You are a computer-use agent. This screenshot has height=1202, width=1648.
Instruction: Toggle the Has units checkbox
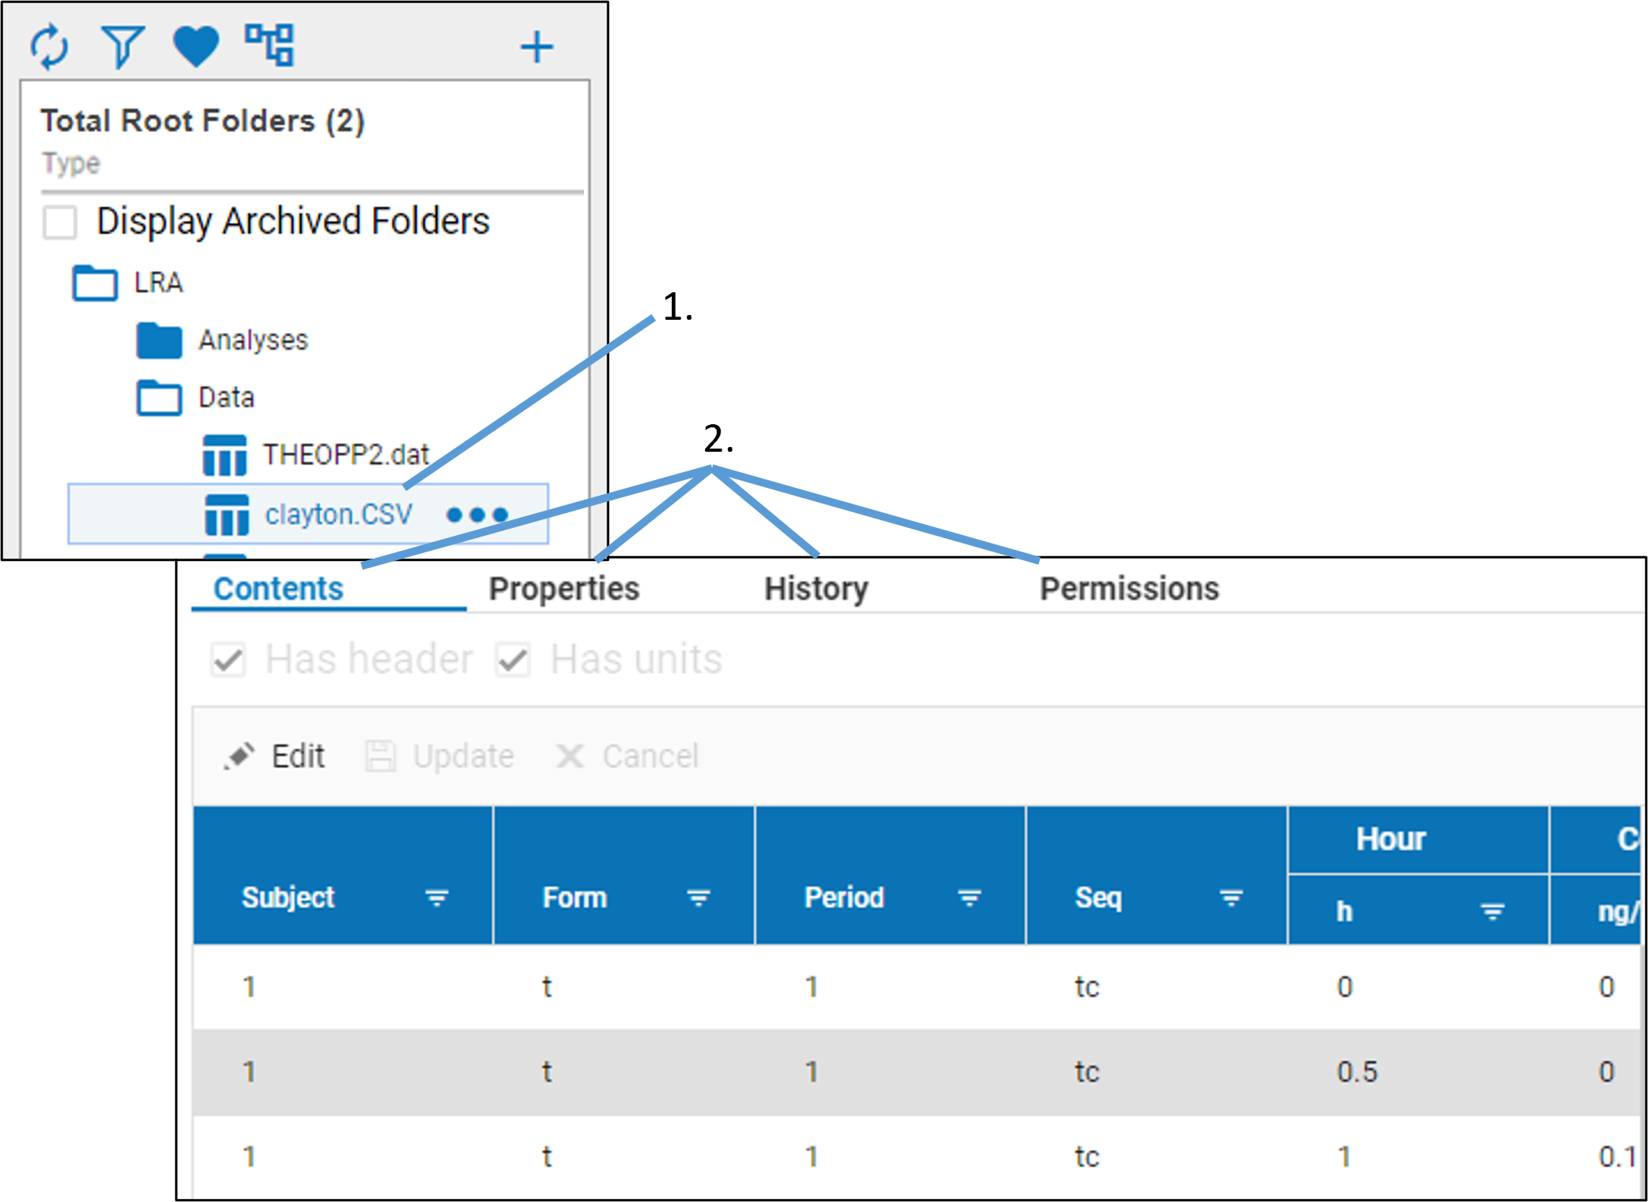click(x=513, y=659)
